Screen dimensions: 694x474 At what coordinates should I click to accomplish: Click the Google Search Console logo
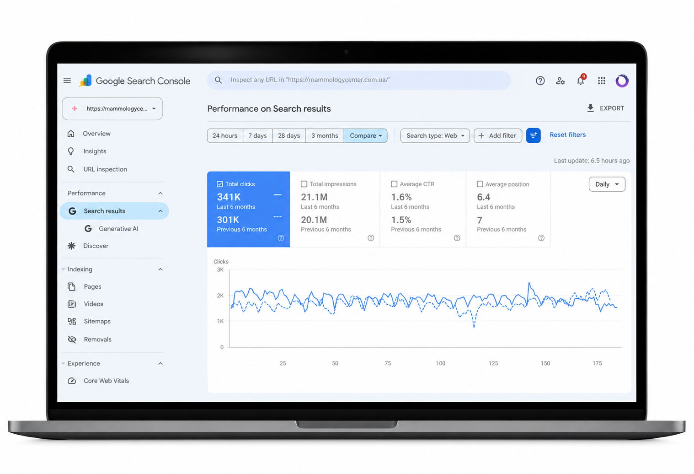point(135,81)
